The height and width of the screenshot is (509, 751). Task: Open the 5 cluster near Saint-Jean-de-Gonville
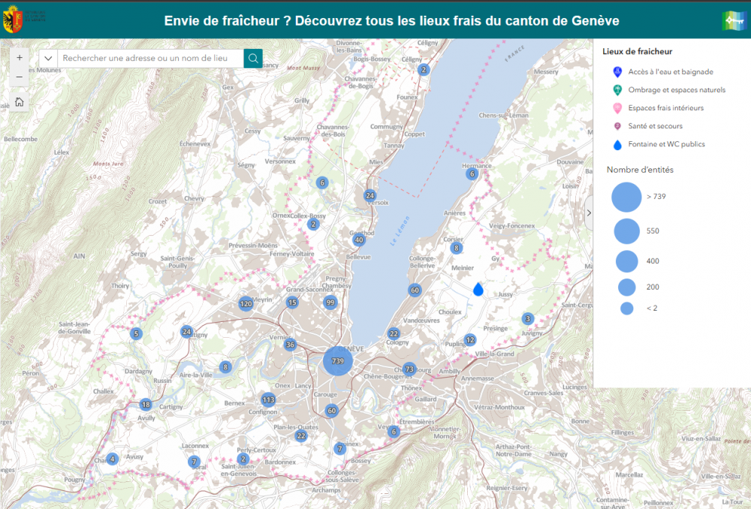point(136,334)
